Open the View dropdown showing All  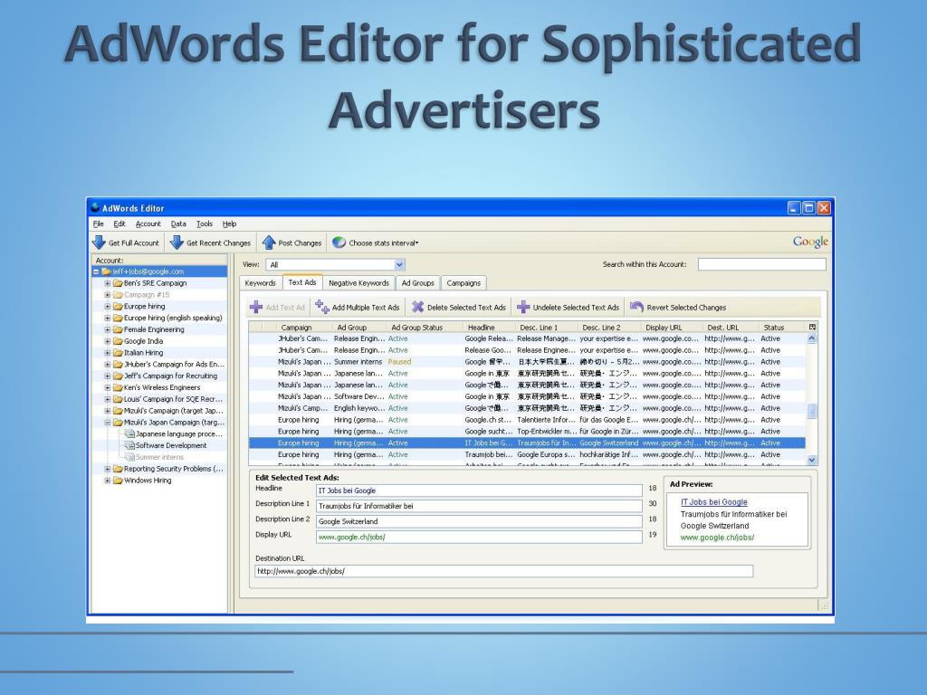(399, 265)
